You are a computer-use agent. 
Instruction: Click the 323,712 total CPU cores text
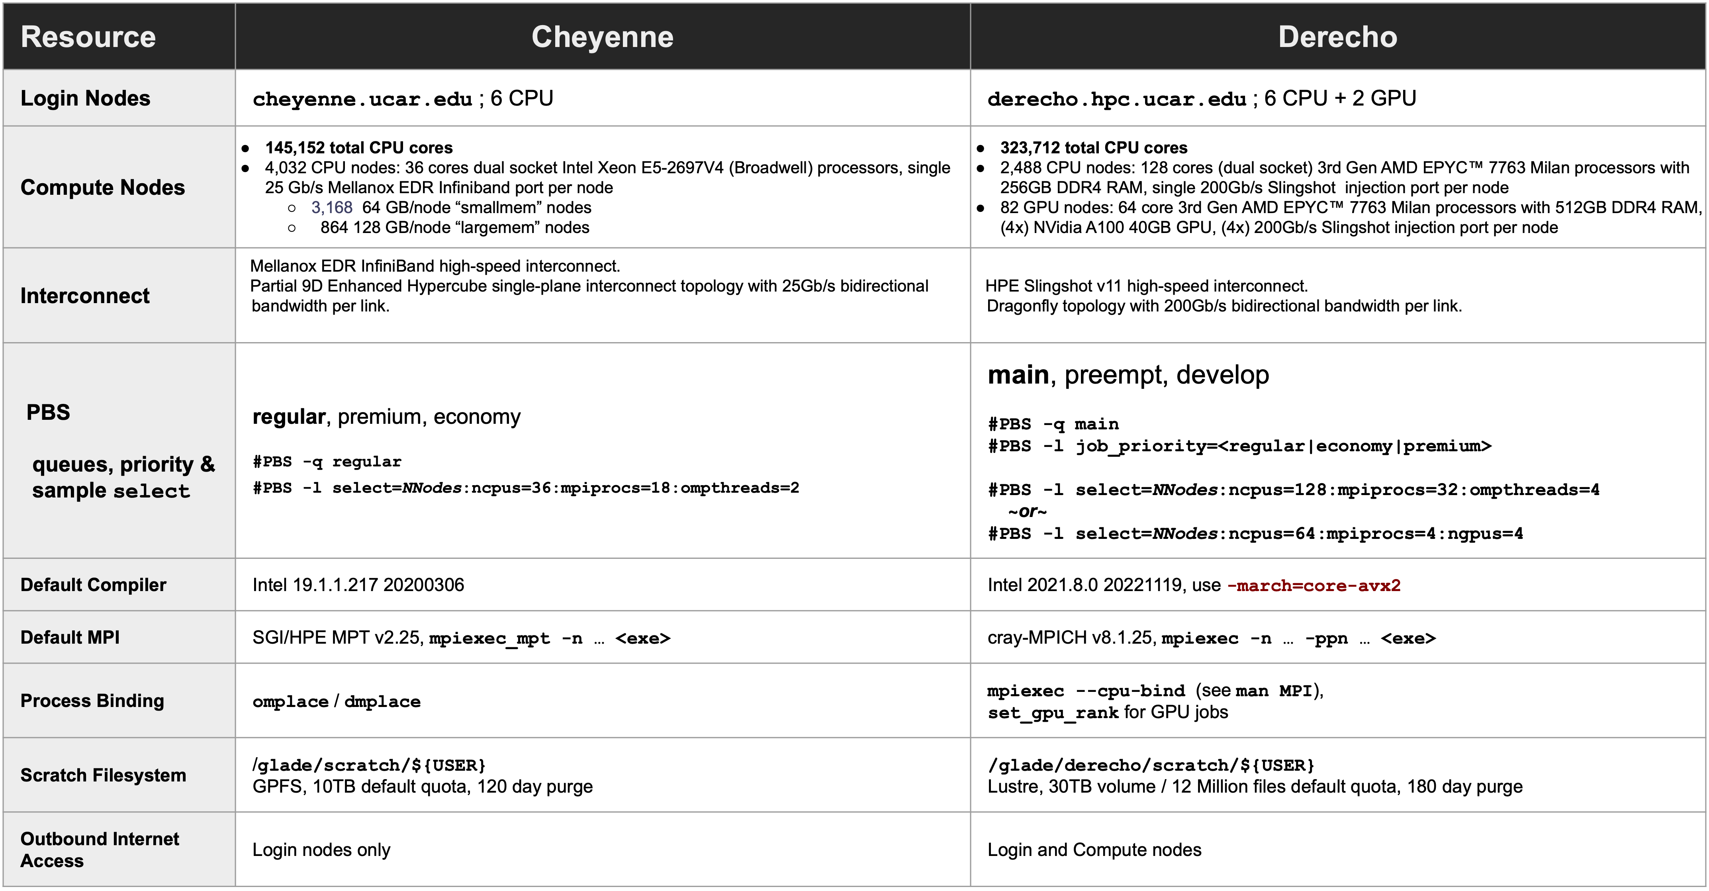(x=1093, y=147)
